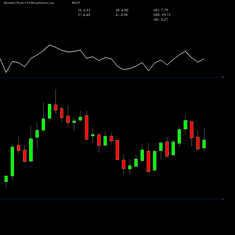Select the open value 'O: 4.11'
The height and width of the screenshot is (235, 235).
84,10
